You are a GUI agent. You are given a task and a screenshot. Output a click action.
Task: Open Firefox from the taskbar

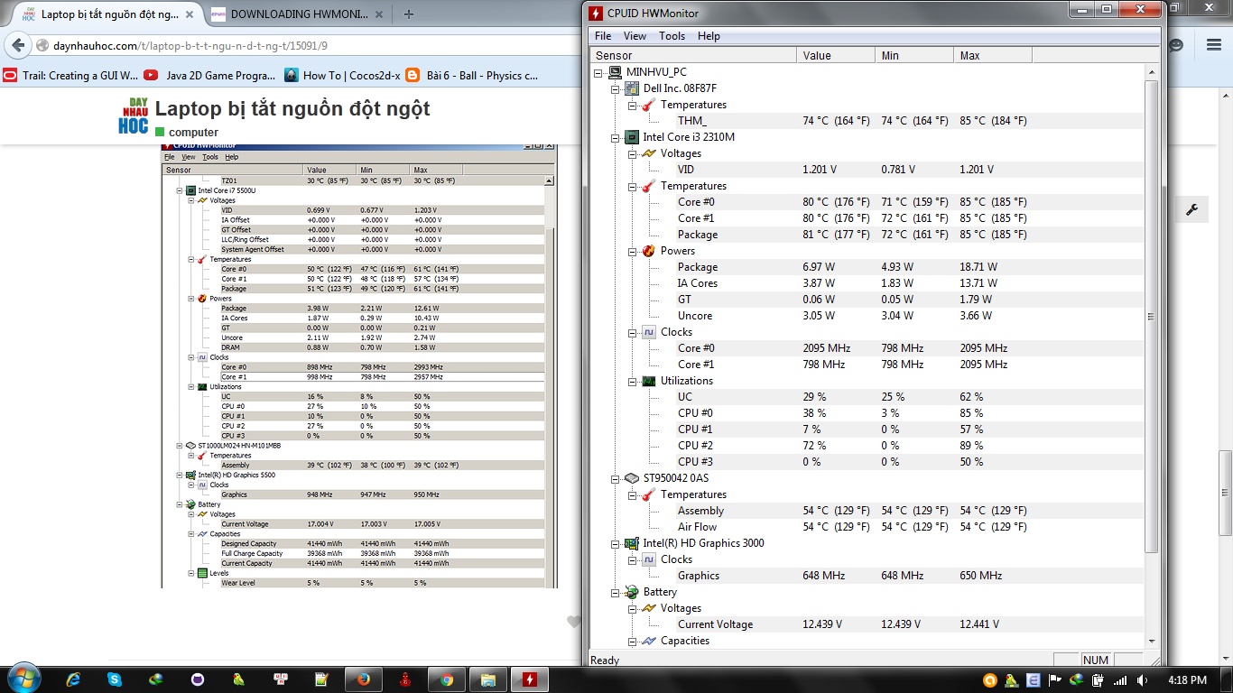tap(364, 679)
